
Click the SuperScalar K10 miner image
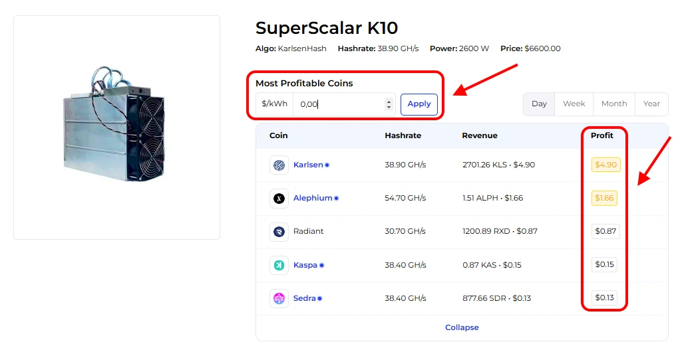pyautogui.click(x=116, y=127)
